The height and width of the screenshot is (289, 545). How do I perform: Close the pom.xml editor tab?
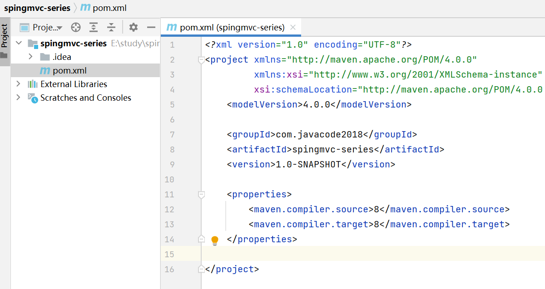[x=293, y=27]
